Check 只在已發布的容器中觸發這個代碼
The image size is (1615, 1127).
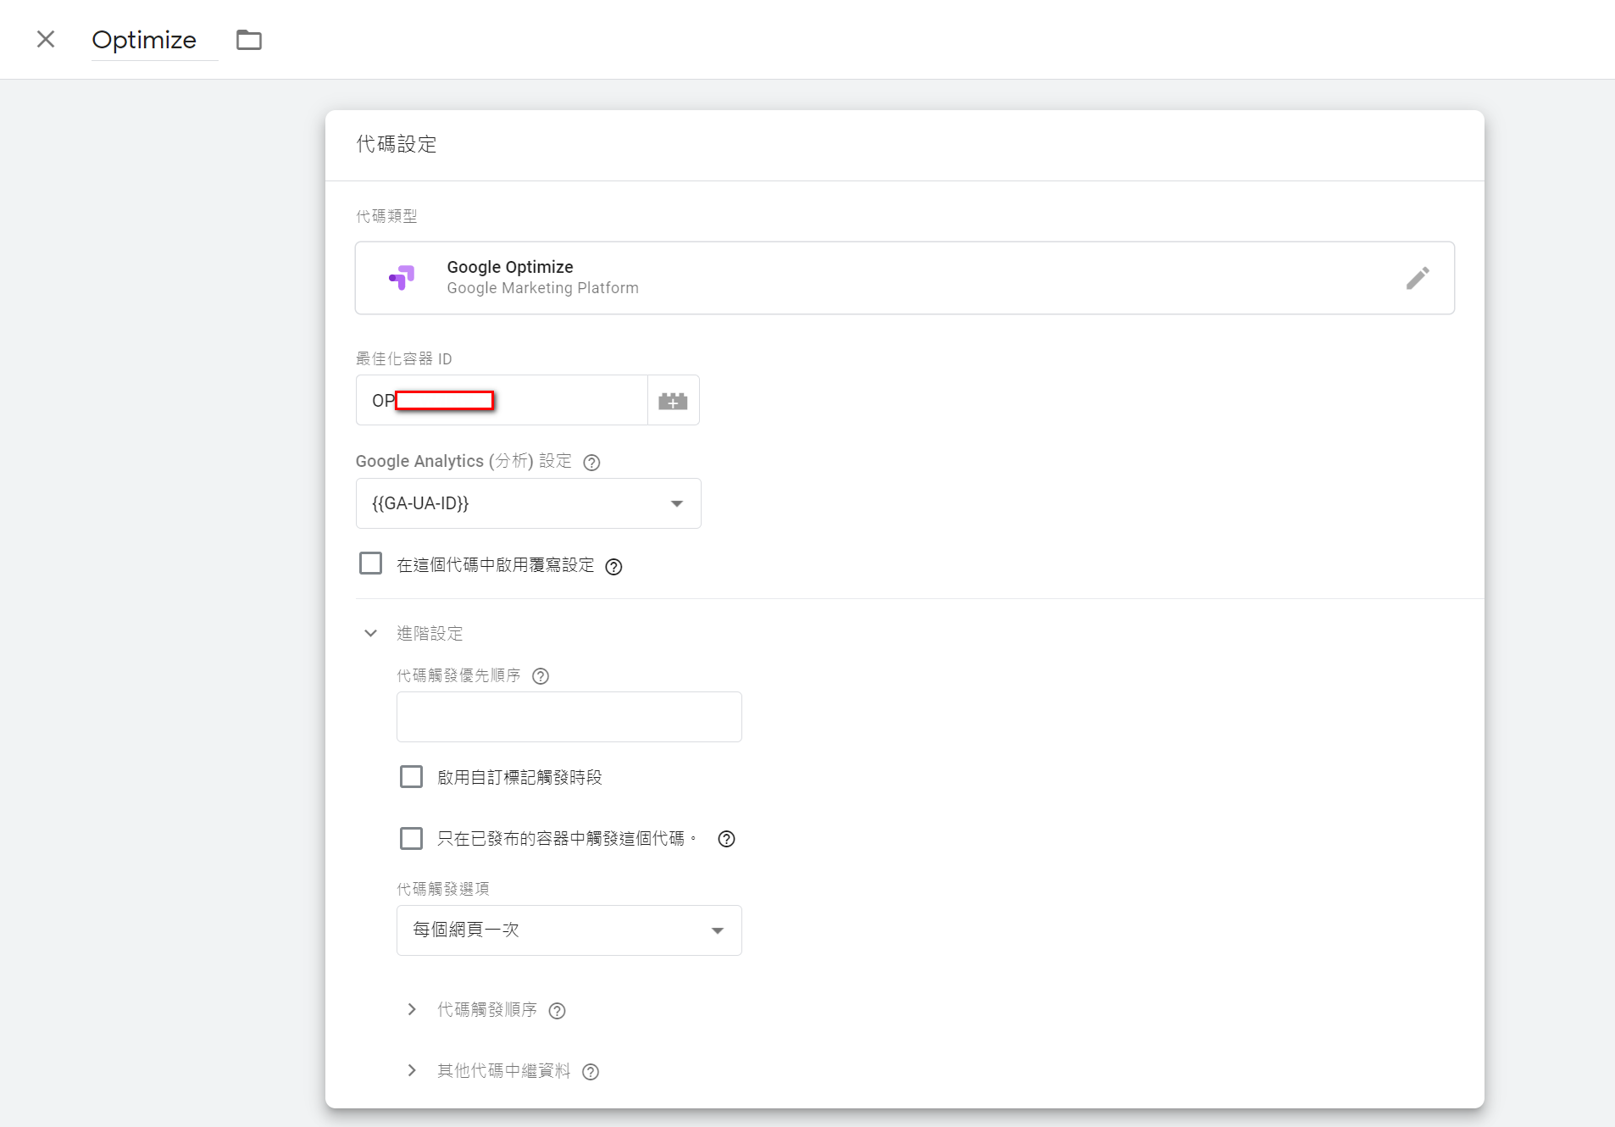[412, 838]
